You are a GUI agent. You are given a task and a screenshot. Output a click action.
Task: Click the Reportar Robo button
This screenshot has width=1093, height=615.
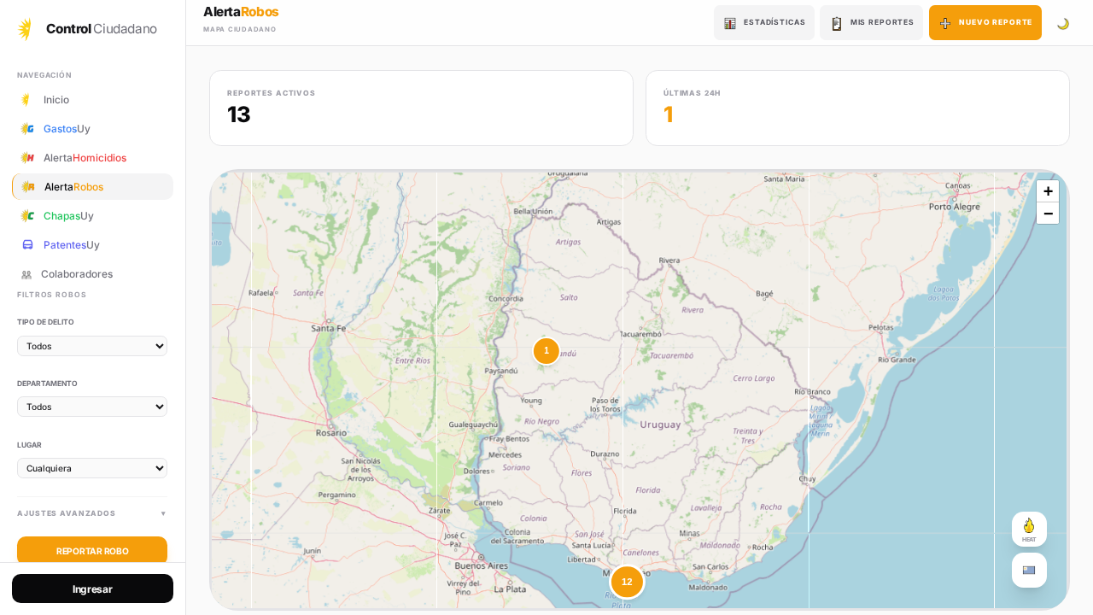click(92, 551)
